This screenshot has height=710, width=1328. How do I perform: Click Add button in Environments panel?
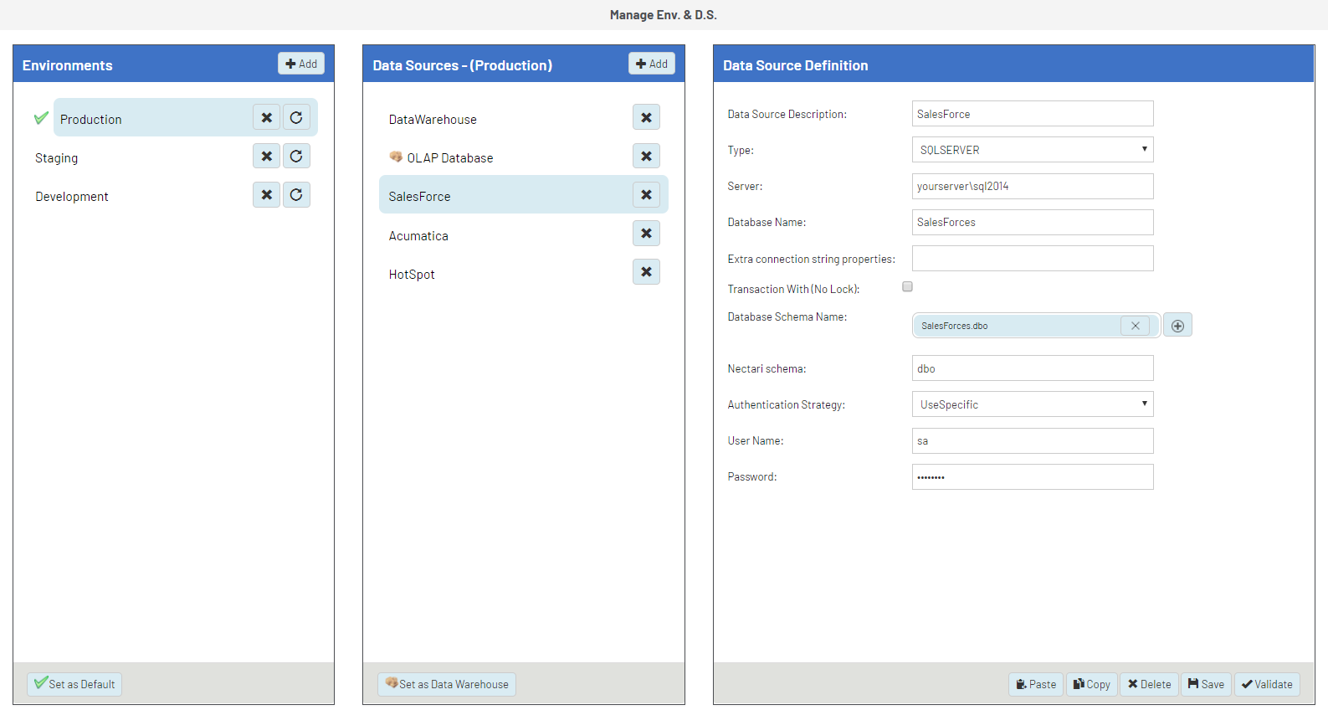click(x=301, y=64)
